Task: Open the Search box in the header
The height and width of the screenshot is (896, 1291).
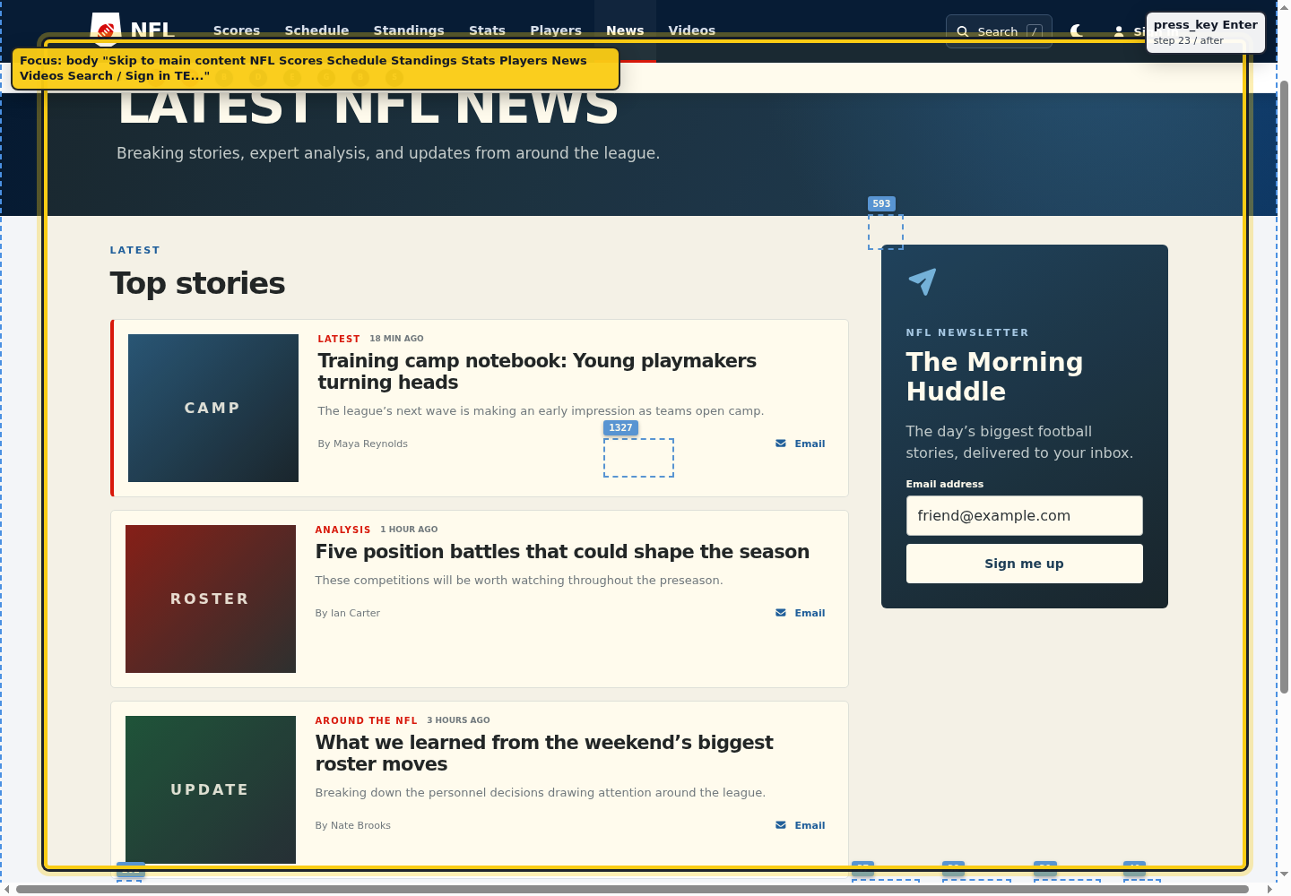Action: pos(999,31)
